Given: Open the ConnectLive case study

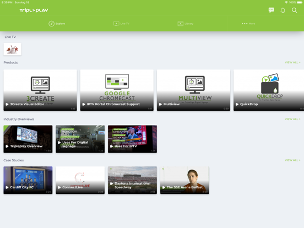Looking at the screenshot, I should (80, 180).
